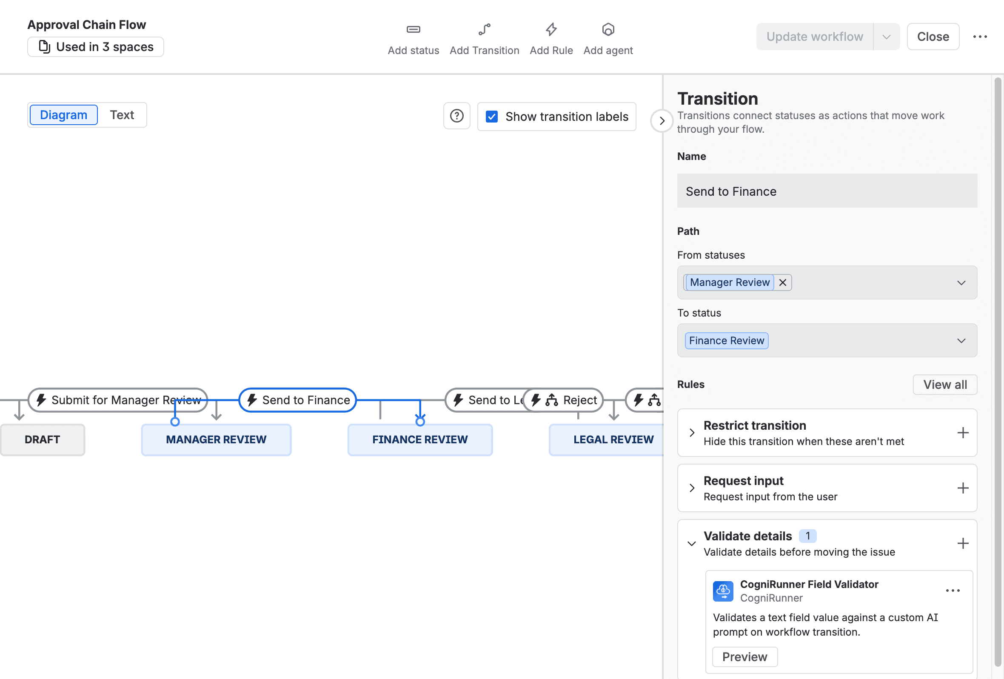This screenshot has width=1004, height=679.
Task: Click the Finance Review status tag
Action: pyautogui.click(x=726, y=340)
